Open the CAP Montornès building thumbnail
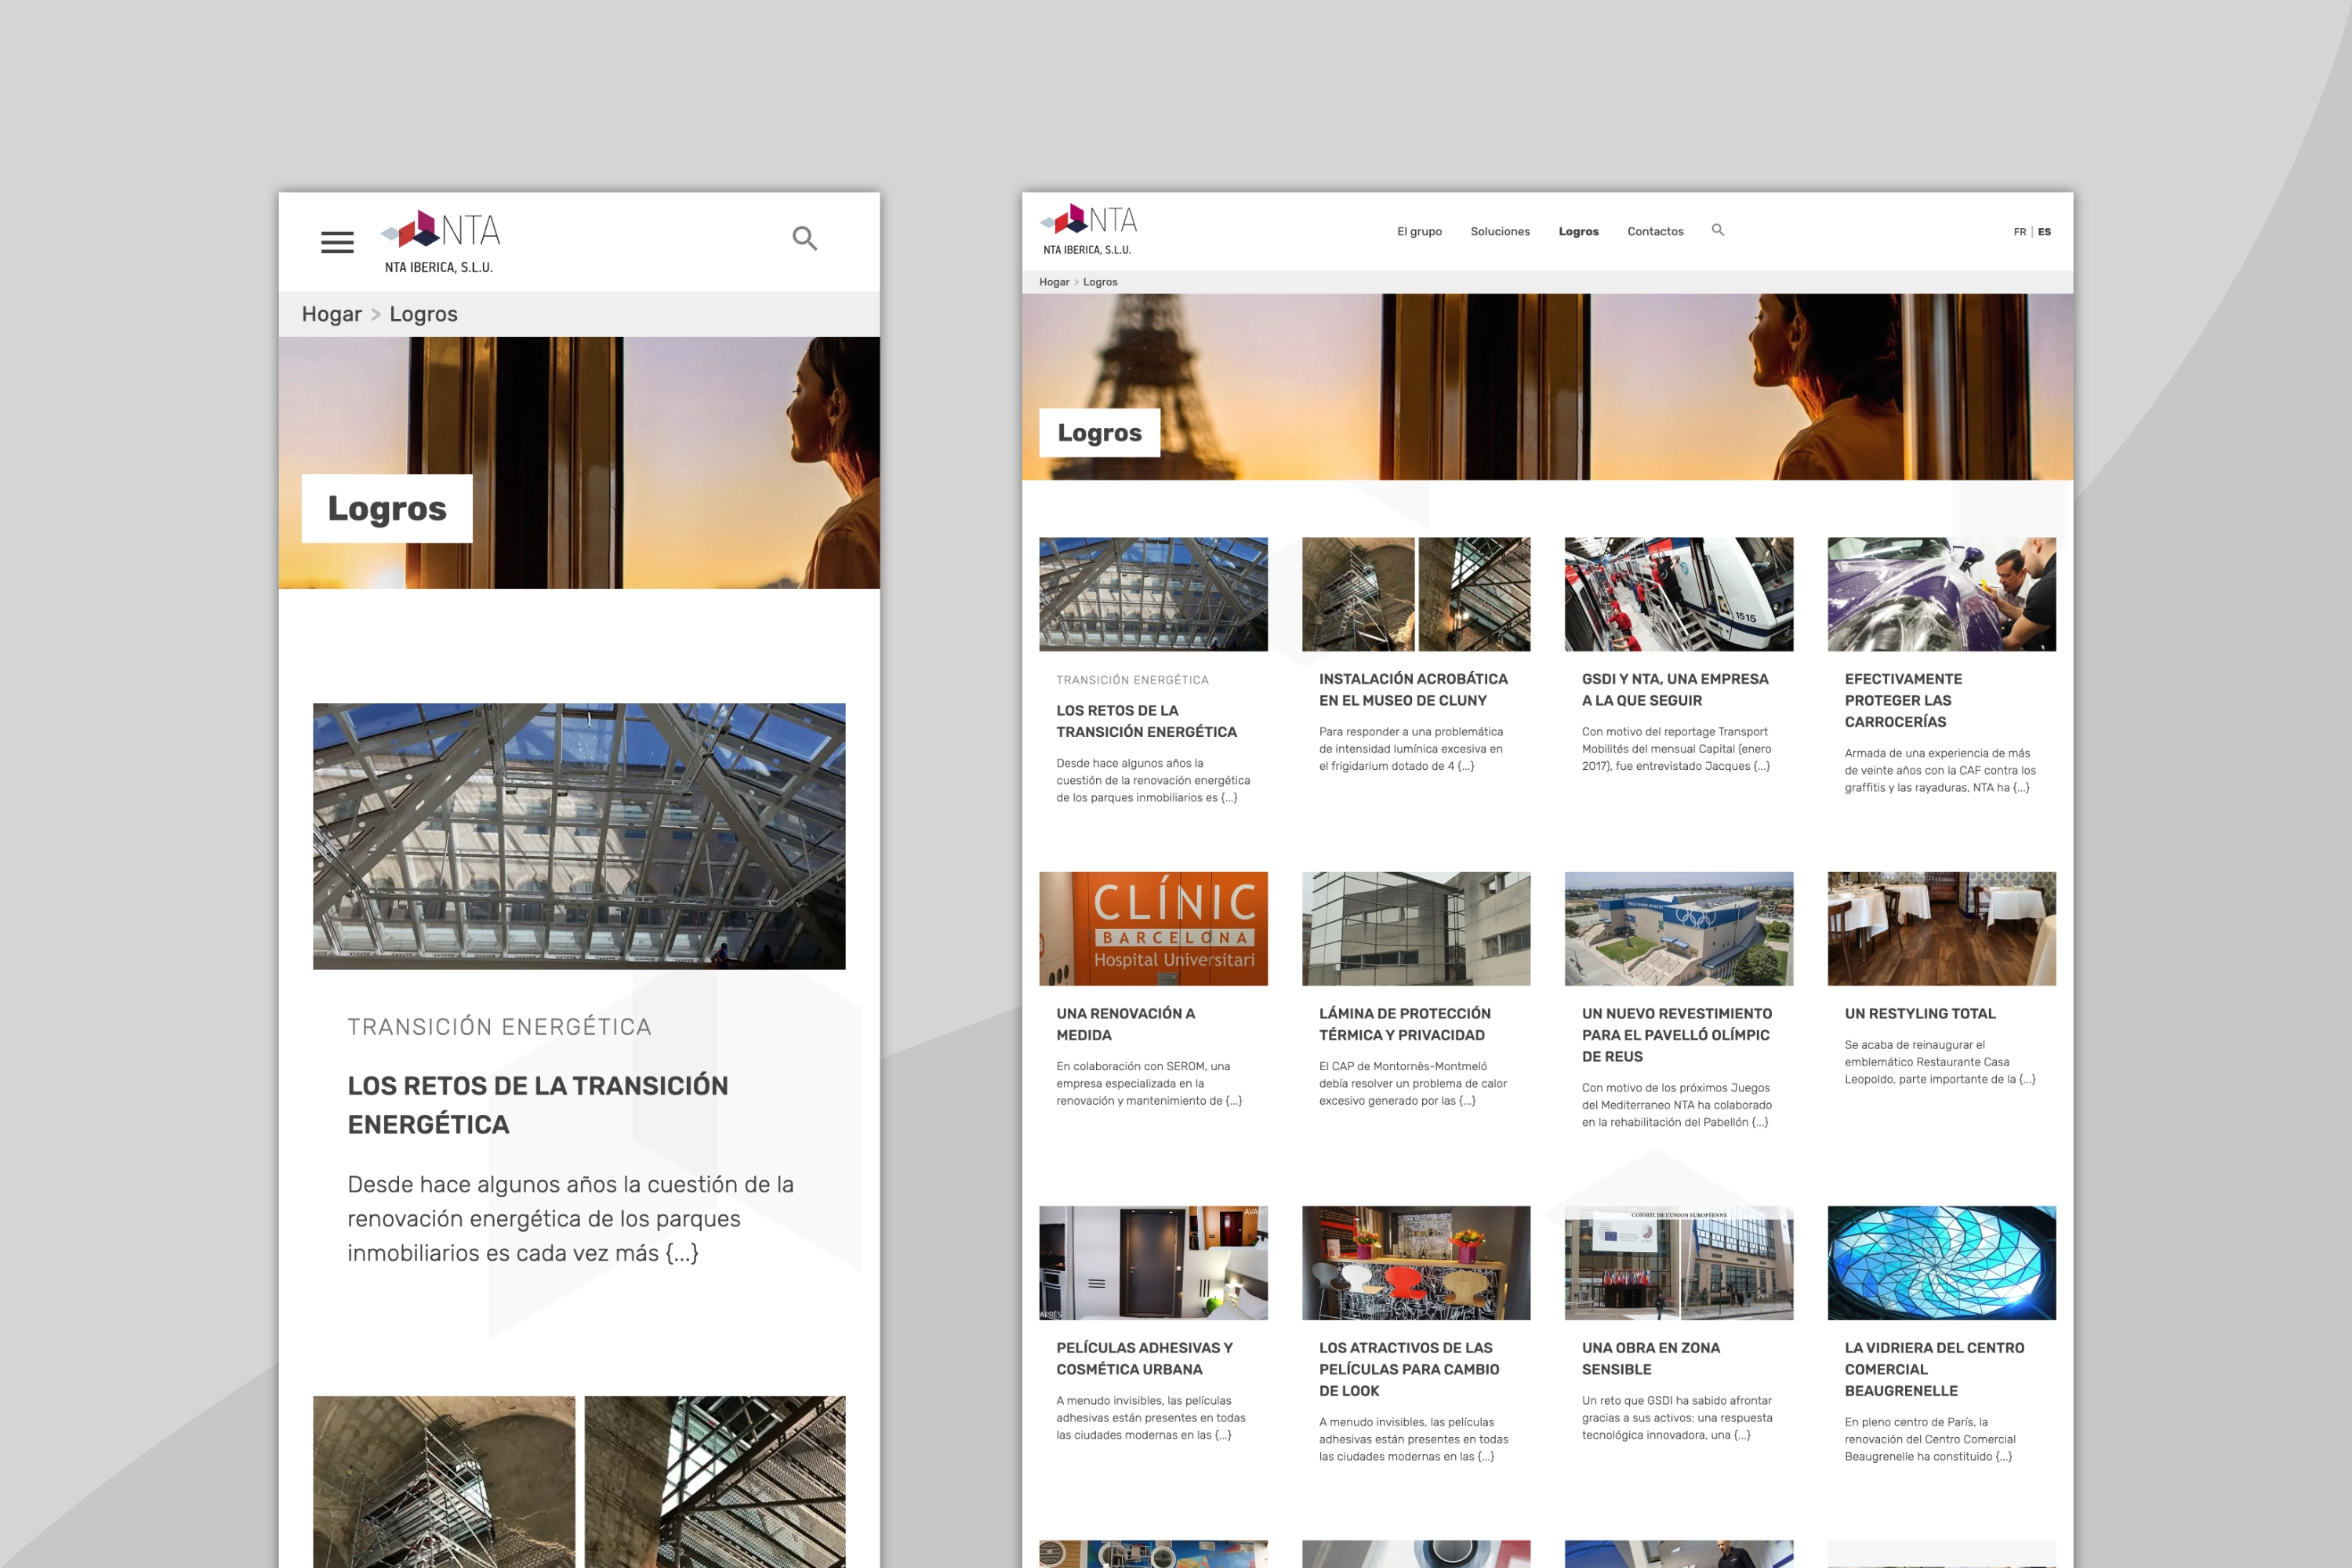The image size is (2352, 1568). tap(1416, 928)
